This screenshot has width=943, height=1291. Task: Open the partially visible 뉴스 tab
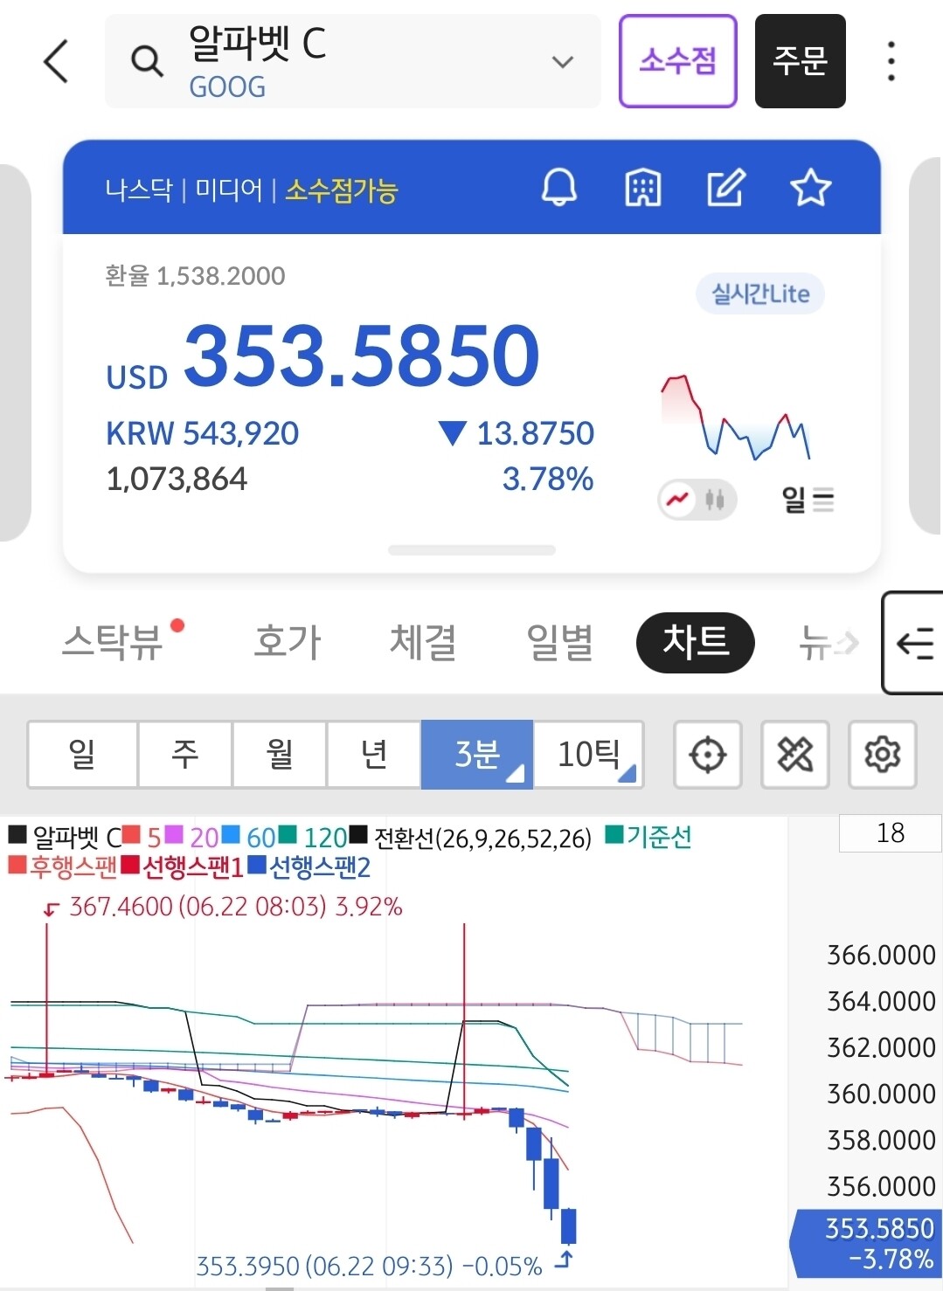828,643
